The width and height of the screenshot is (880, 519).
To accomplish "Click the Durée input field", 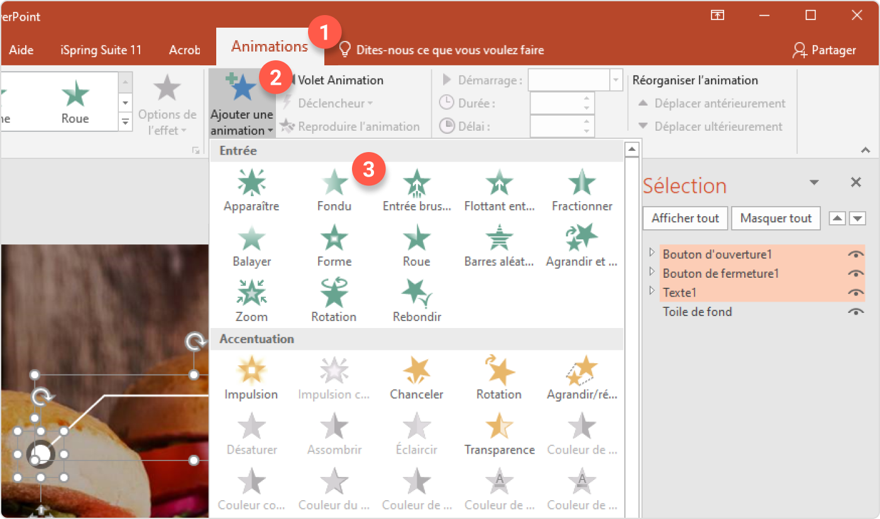I will point(556,103).
